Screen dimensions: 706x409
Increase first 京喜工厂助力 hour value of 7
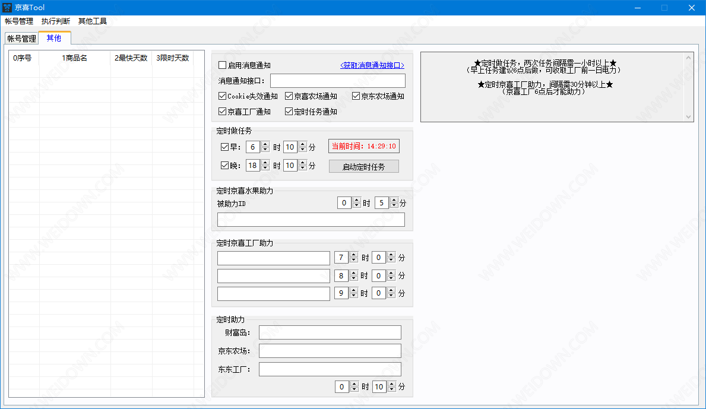point(354,255)
